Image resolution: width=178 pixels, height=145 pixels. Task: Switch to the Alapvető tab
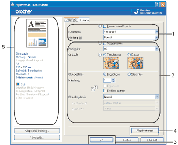coord(72,20)
